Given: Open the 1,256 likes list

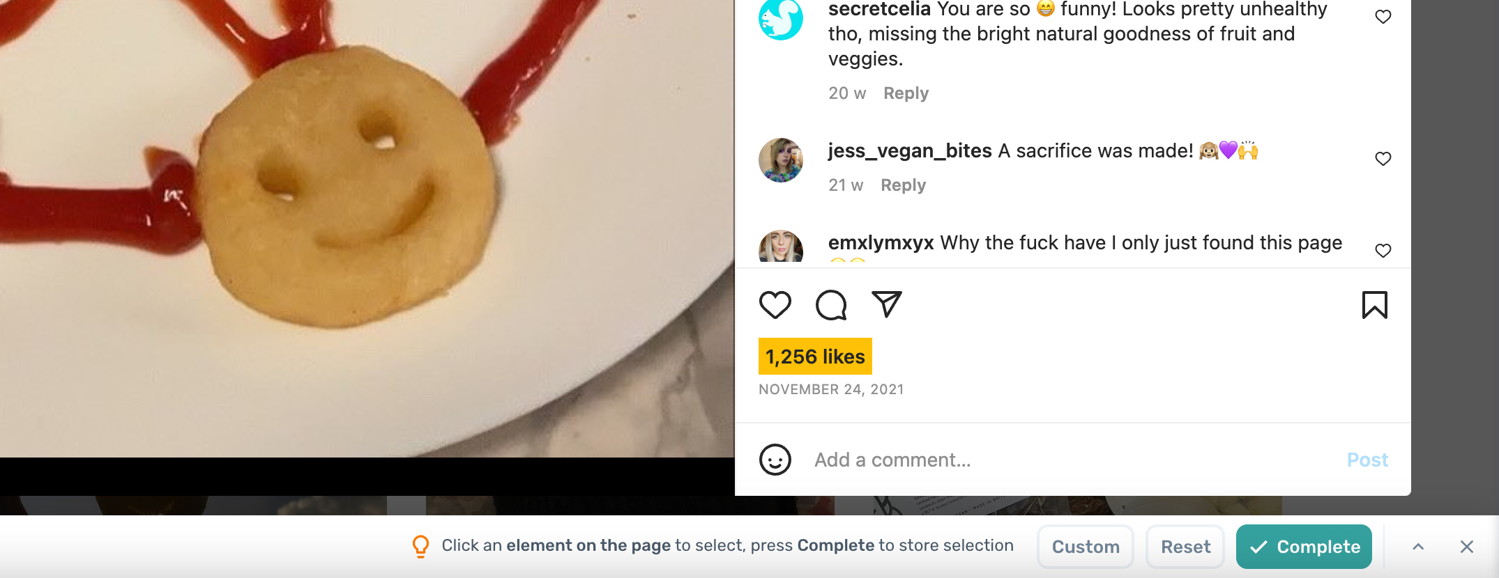Looking at the screenshot, I should (815, 357).
